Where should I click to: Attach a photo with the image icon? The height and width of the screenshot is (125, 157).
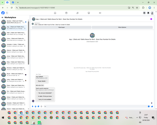click(35, 106)
